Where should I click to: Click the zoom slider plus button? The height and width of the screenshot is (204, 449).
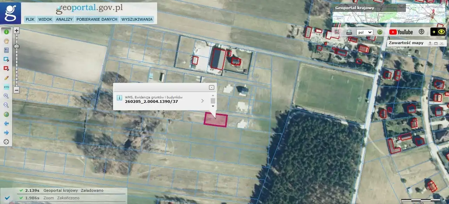pyautogui.click(x=16, y=31)
